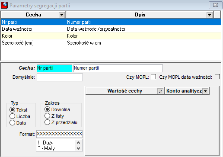
Task: Select the Liczba type radio button
Action: (12, 116)
